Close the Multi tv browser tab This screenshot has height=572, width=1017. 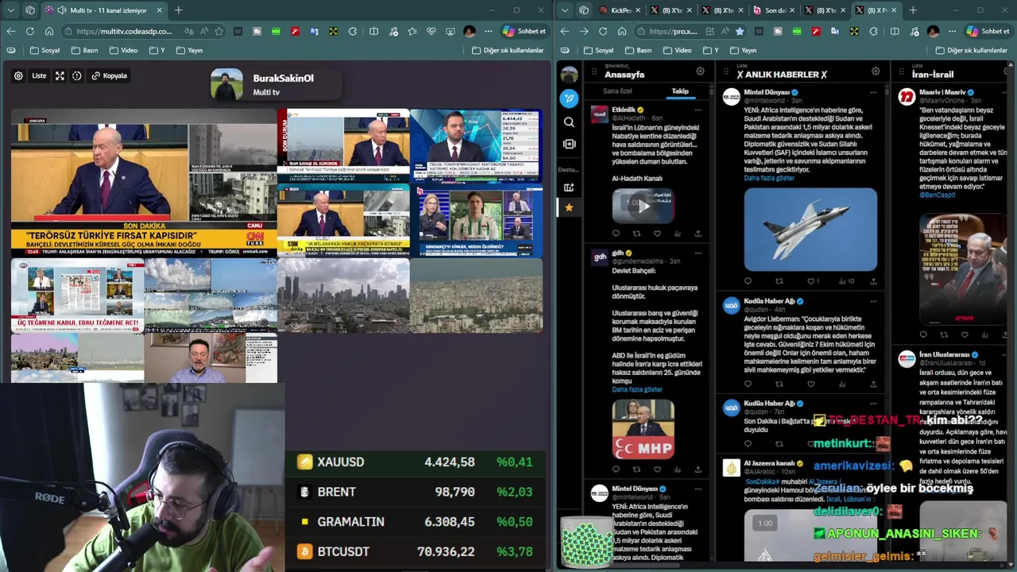[x=159, y=10]
